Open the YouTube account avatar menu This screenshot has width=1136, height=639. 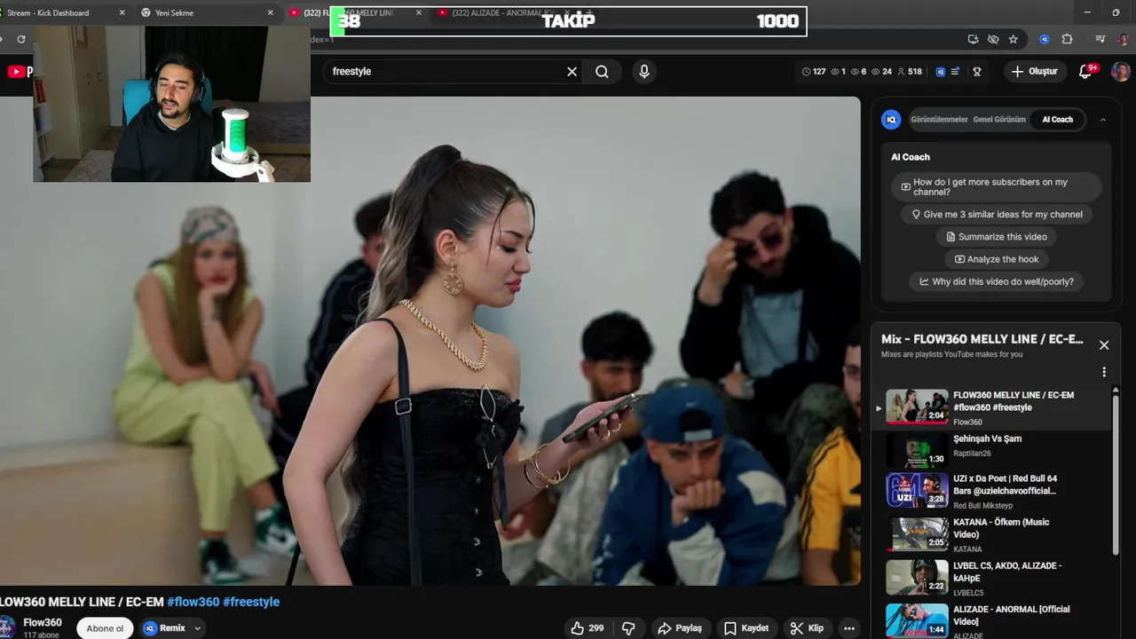tap(1121, 71)
